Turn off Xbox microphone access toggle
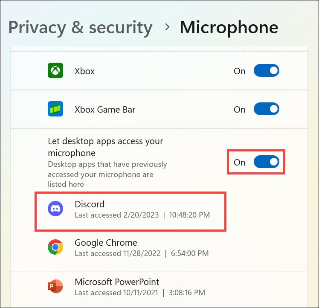The image size is (319, 308). (266, 71)
